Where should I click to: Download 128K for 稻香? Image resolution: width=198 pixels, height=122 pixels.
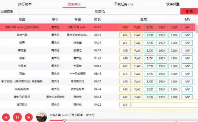pos(174,58)
